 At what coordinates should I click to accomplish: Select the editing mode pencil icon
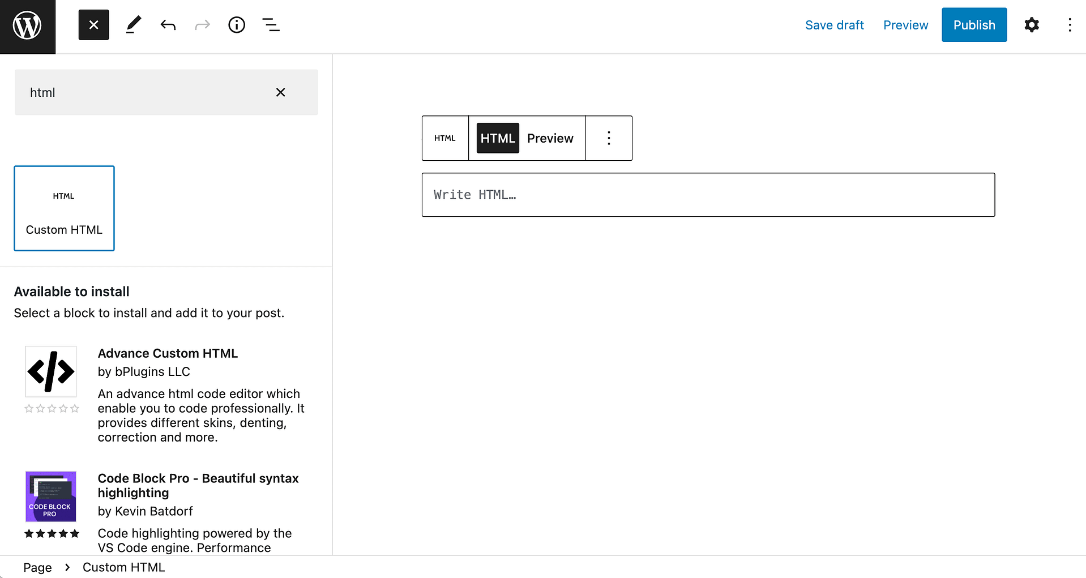tap(134, 24)
